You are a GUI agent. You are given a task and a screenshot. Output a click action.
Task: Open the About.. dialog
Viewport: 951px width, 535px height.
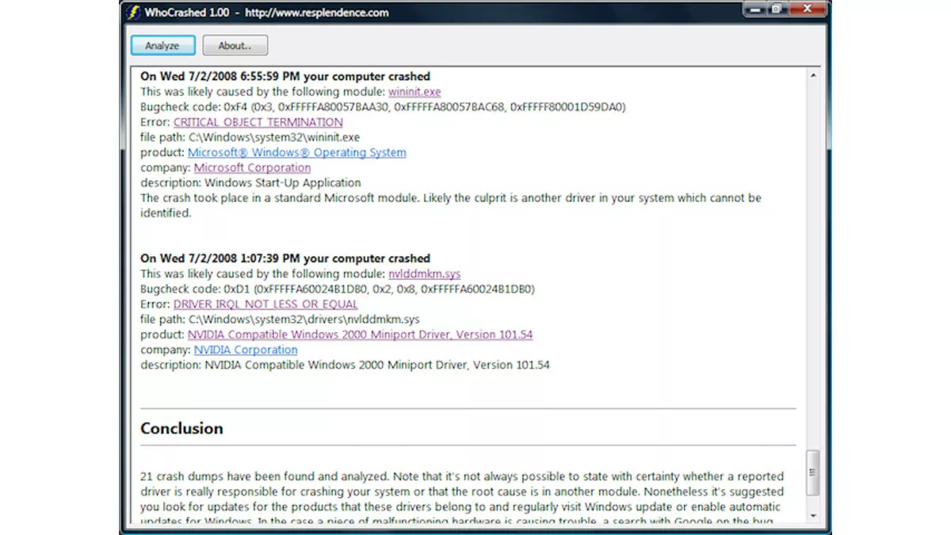point(235,46)
